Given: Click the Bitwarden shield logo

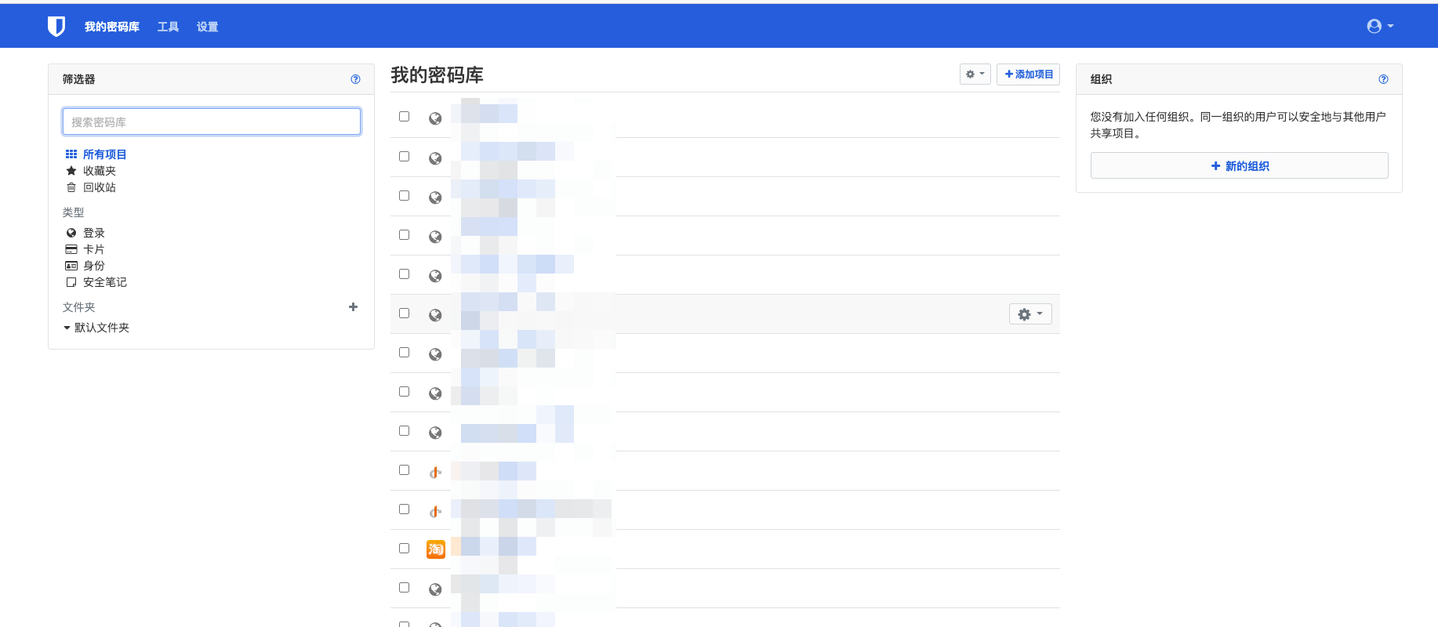Looking at the screenshot, I should (56, 27).
